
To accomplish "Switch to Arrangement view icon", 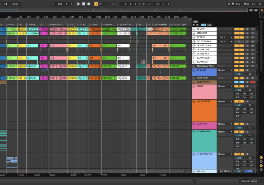I will pyautogui.click(x=262, y=10).
